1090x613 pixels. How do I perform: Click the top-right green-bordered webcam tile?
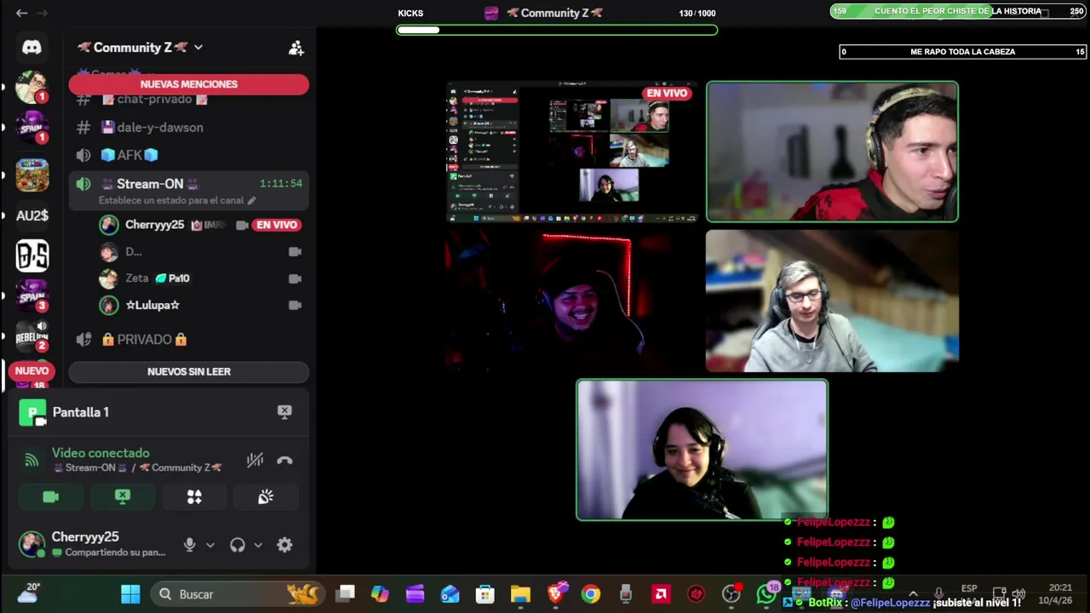[832, 152]
